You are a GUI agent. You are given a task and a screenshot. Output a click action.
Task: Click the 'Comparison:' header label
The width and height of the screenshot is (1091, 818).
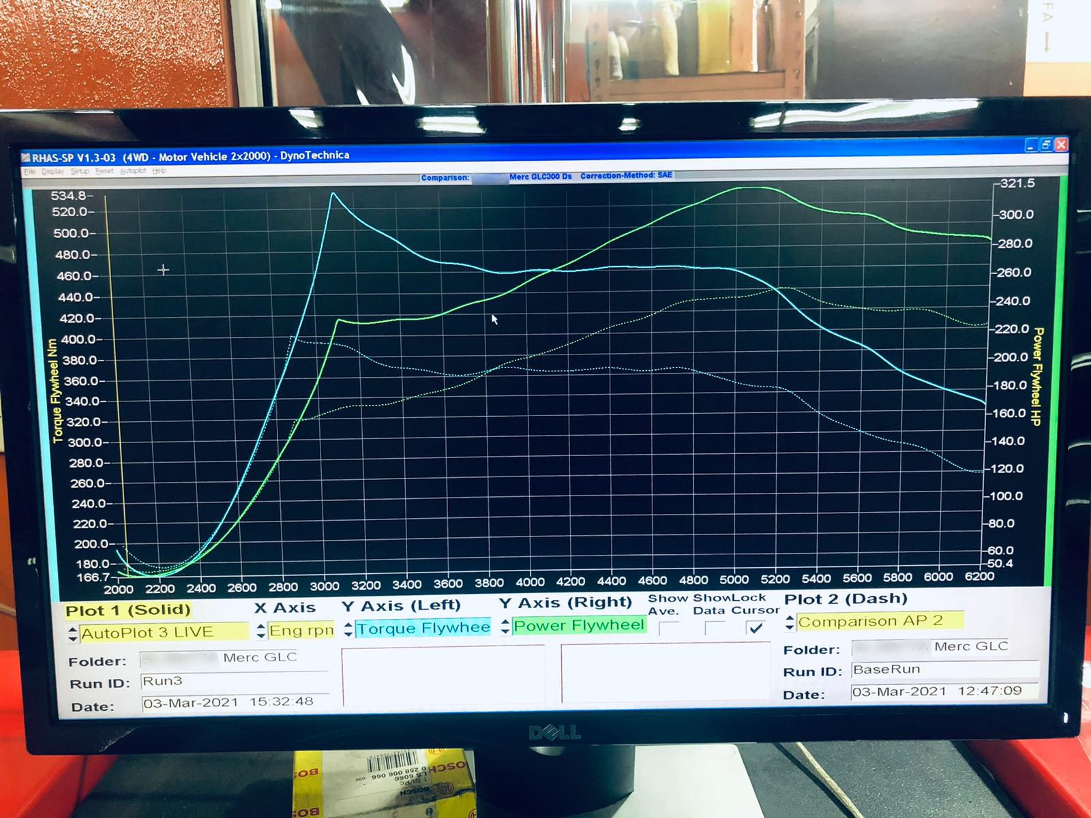click(445, 178)
